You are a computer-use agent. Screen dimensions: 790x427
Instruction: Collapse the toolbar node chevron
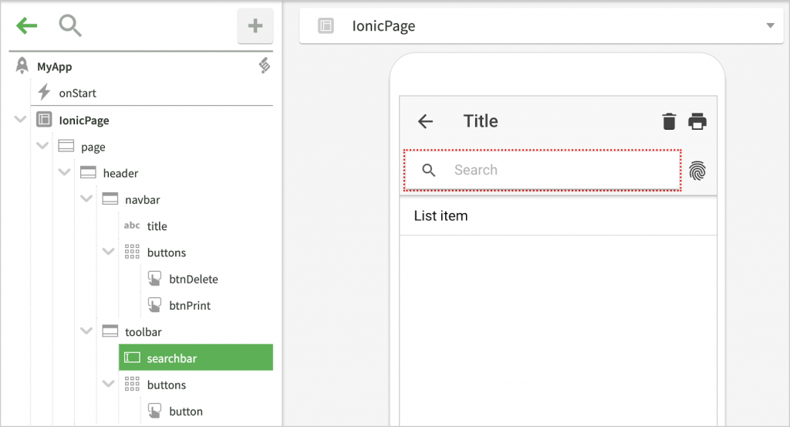pos(86,331)
